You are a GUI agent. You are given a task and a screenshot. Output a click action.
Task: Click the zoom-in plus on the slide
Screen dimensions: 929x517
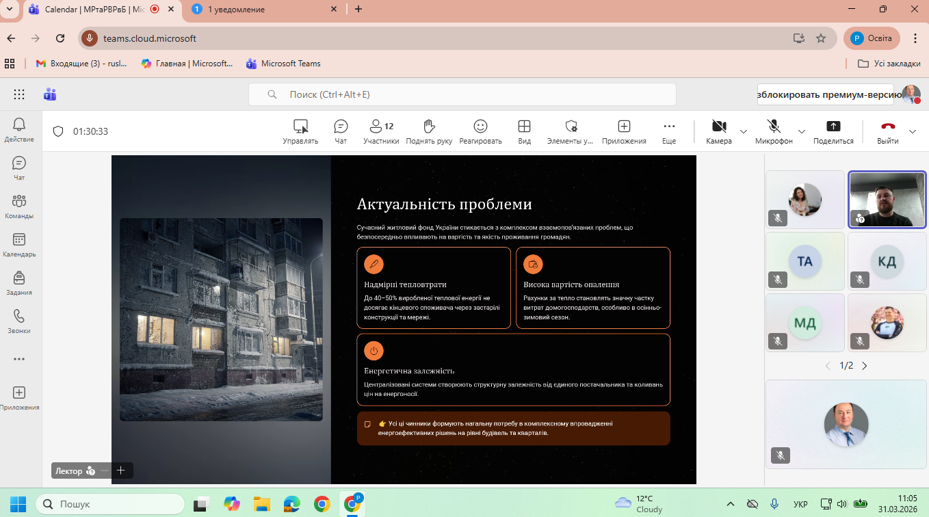(x=121, y=470)
